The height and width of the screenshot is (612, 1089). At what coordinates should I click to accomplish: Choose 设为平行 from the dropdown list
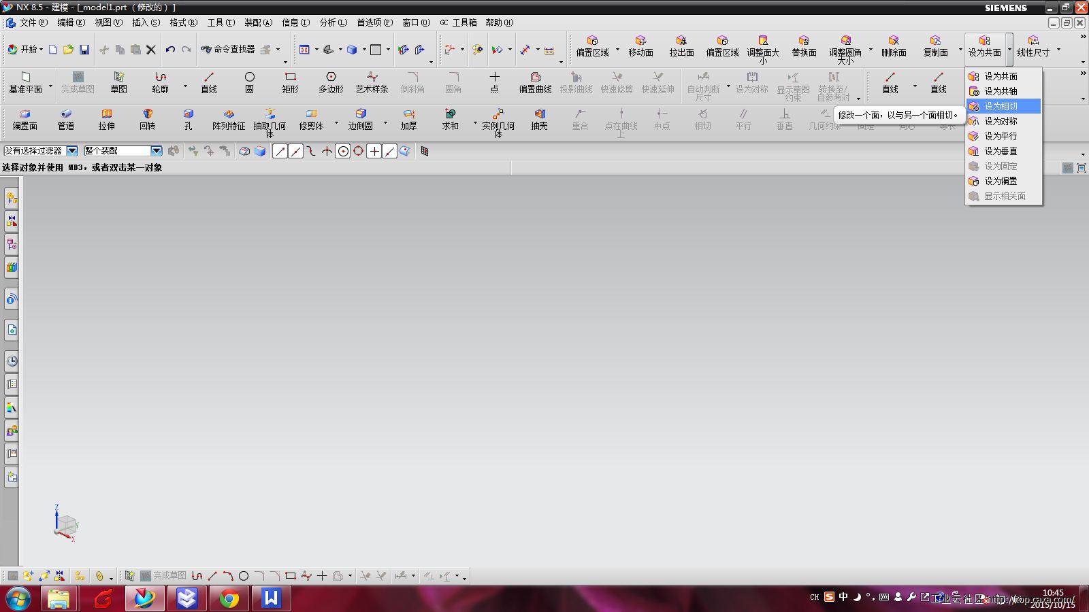(1004, 136)
